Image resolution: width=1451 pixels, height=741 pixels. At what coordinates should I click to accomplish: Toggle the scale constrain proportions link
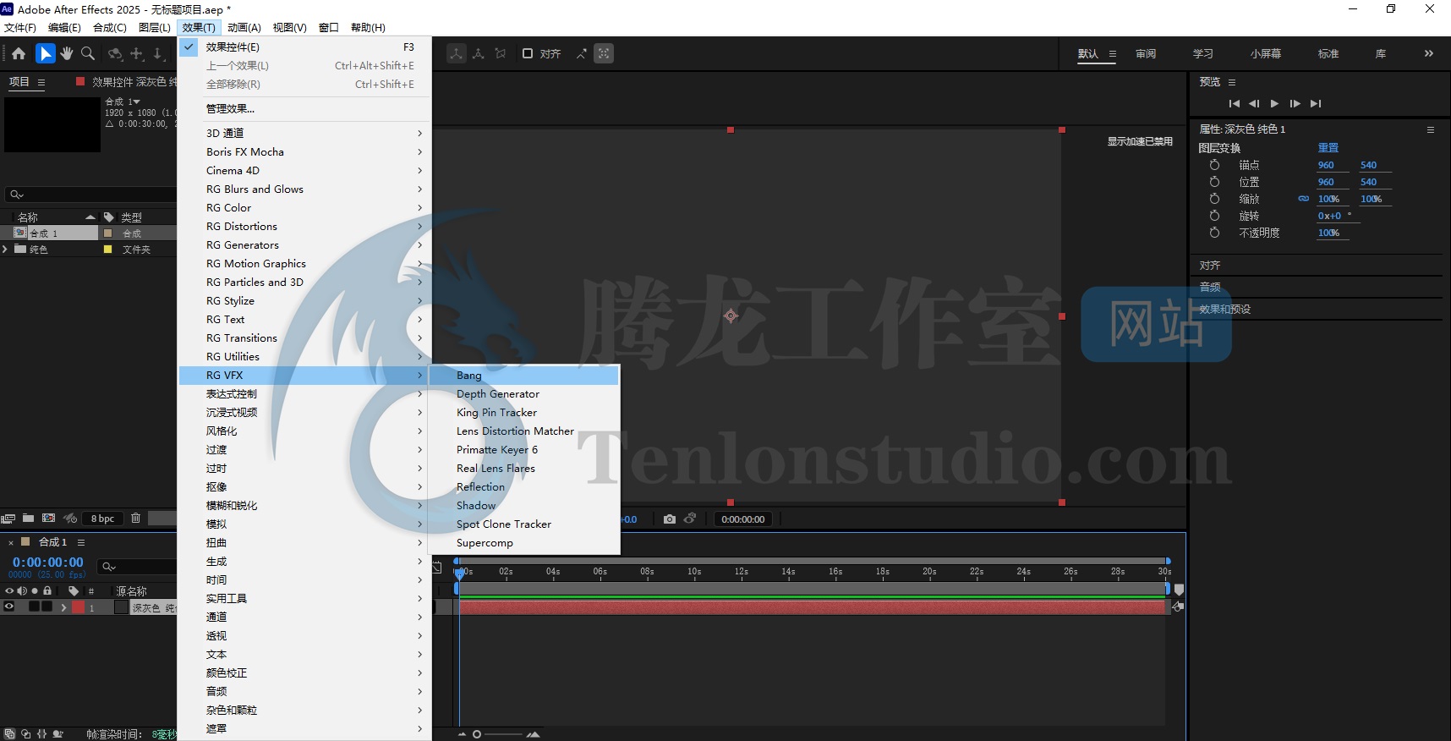(x=1303, y=199)
